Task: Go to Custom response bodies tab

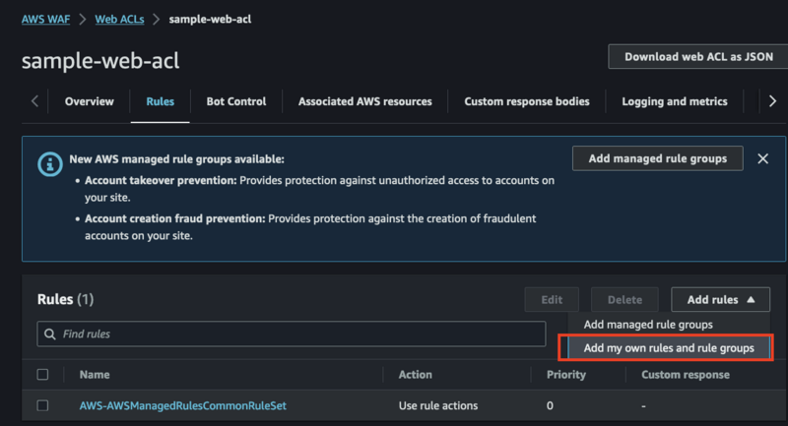Action: 527,101
